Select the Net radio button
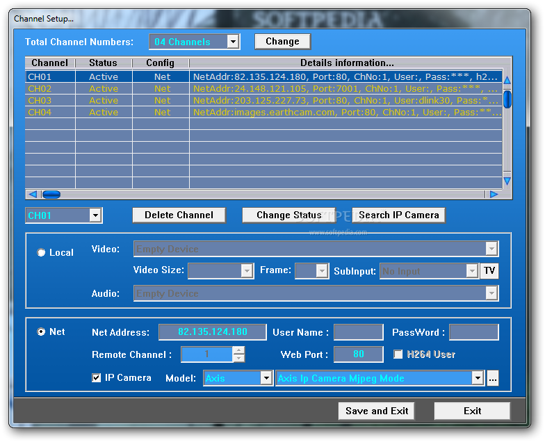Screen dimensions: 545x442 (41, 332)
